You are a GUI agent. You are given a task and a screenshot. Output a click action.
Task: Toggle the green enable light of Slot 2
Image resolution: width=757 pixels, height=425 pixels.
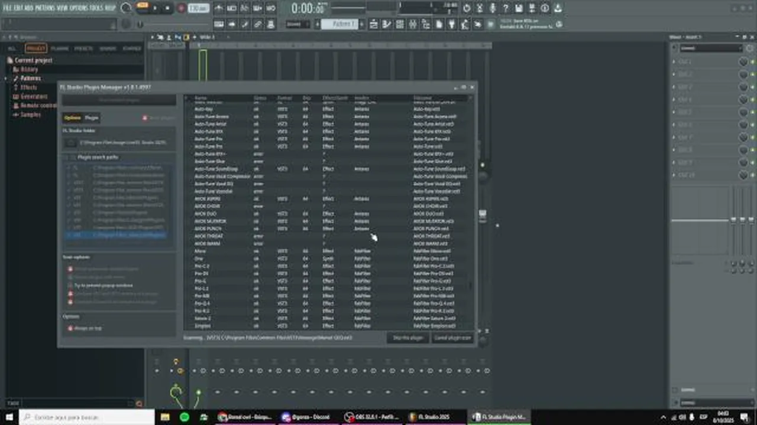[x=752, y=74]
